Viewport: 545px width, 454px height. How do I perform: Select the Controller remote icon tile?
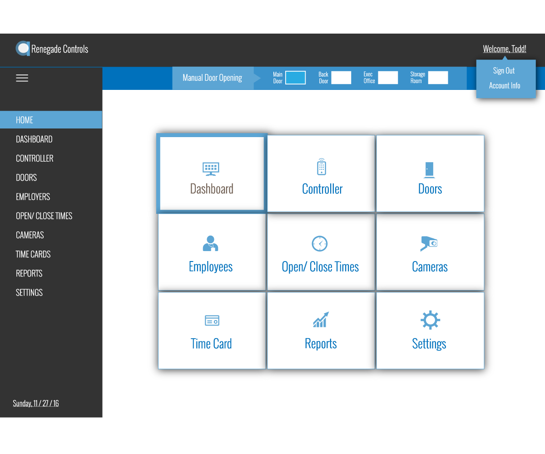[321, 173]
